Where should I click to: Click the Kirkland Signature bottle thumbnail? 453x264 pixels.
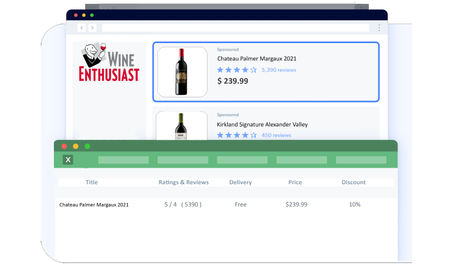pyautogui.click(x=182, y=126)
